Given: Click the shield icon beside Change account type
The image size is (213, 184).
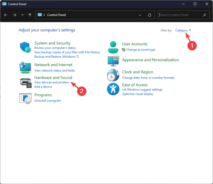Looking at the screenshot, I should click(x=124, y=50).
